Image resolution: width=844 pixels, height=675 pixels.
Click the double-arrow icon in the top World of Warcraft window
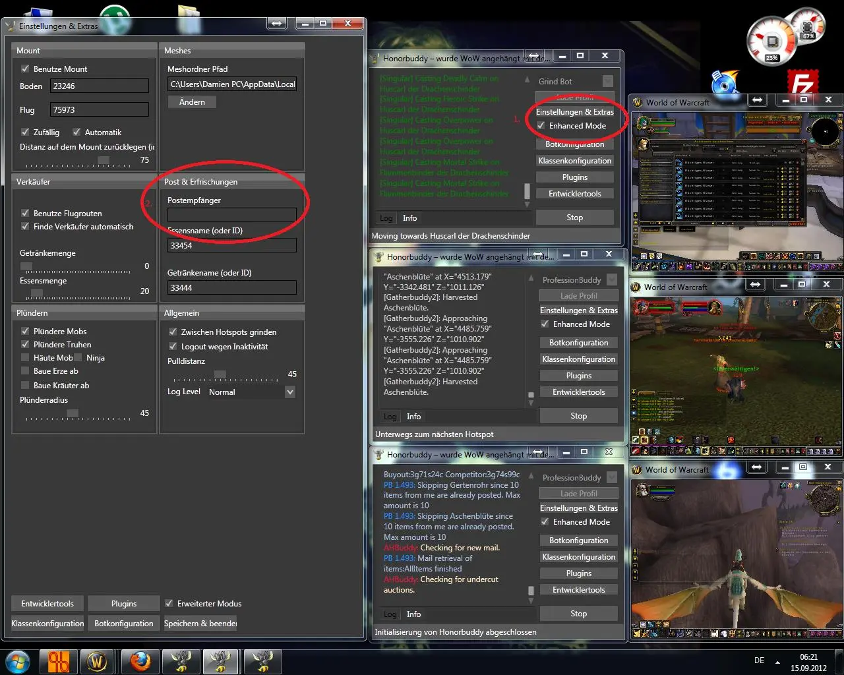point(758,100)
